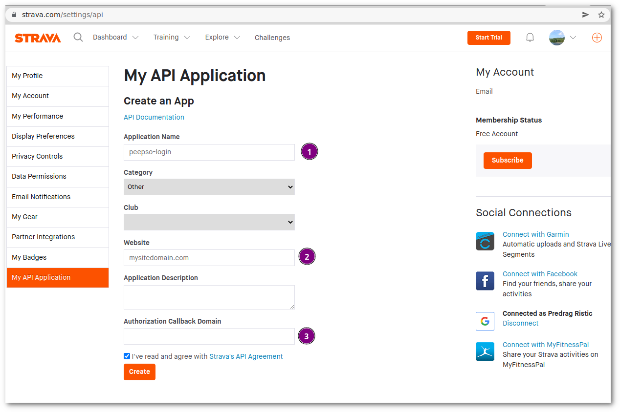Screen dimensions: 620x412
Task: Click the Strava logo
Action: [x=38, y=38]
